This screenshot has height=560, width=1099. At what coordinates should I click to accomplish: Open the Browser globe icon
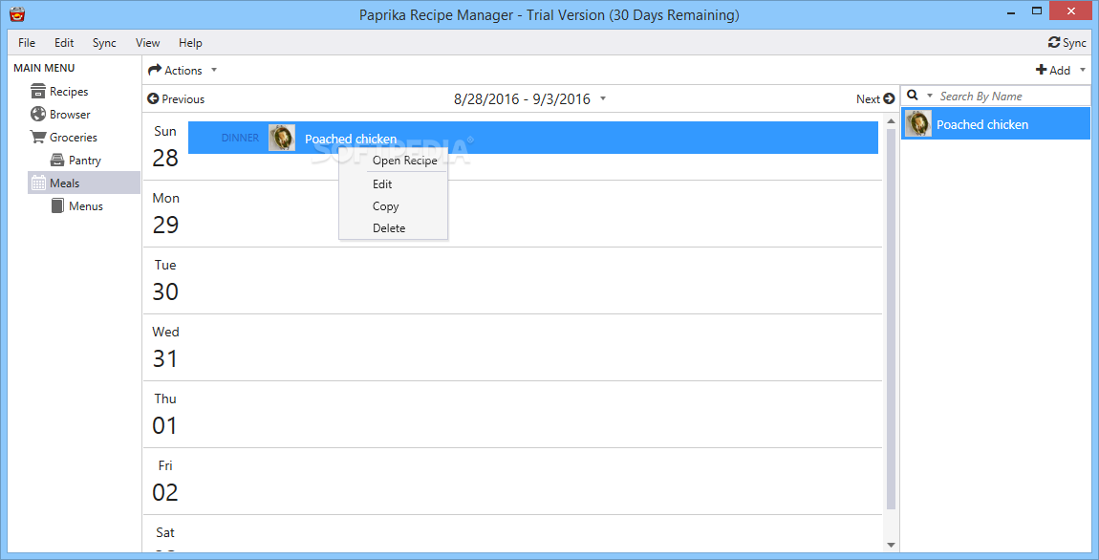tap(38, 115)
